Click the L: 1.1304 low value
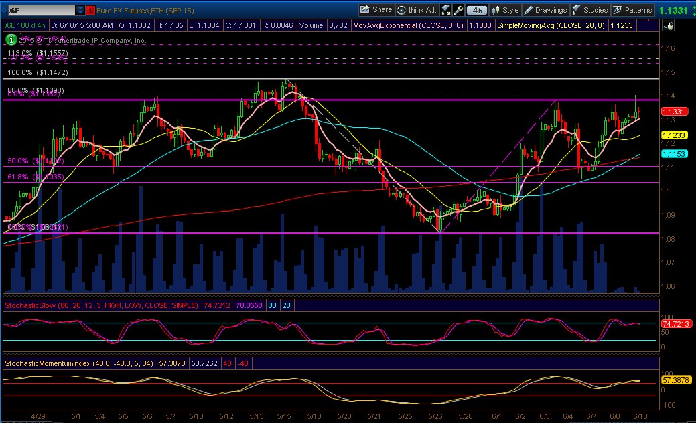696x423 pixels. [x=204, y=25]
